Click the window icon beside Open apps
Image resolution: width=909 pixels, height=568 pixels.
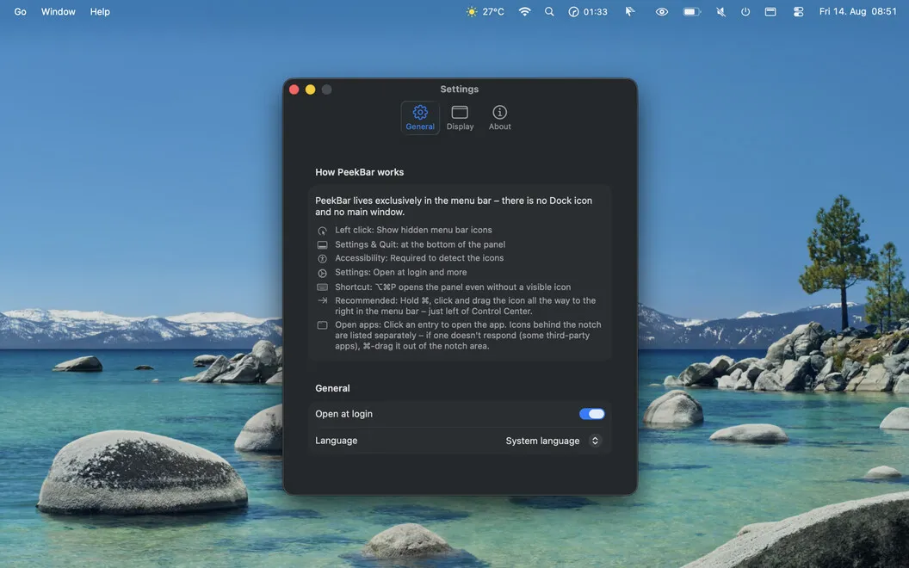[322, 325]
